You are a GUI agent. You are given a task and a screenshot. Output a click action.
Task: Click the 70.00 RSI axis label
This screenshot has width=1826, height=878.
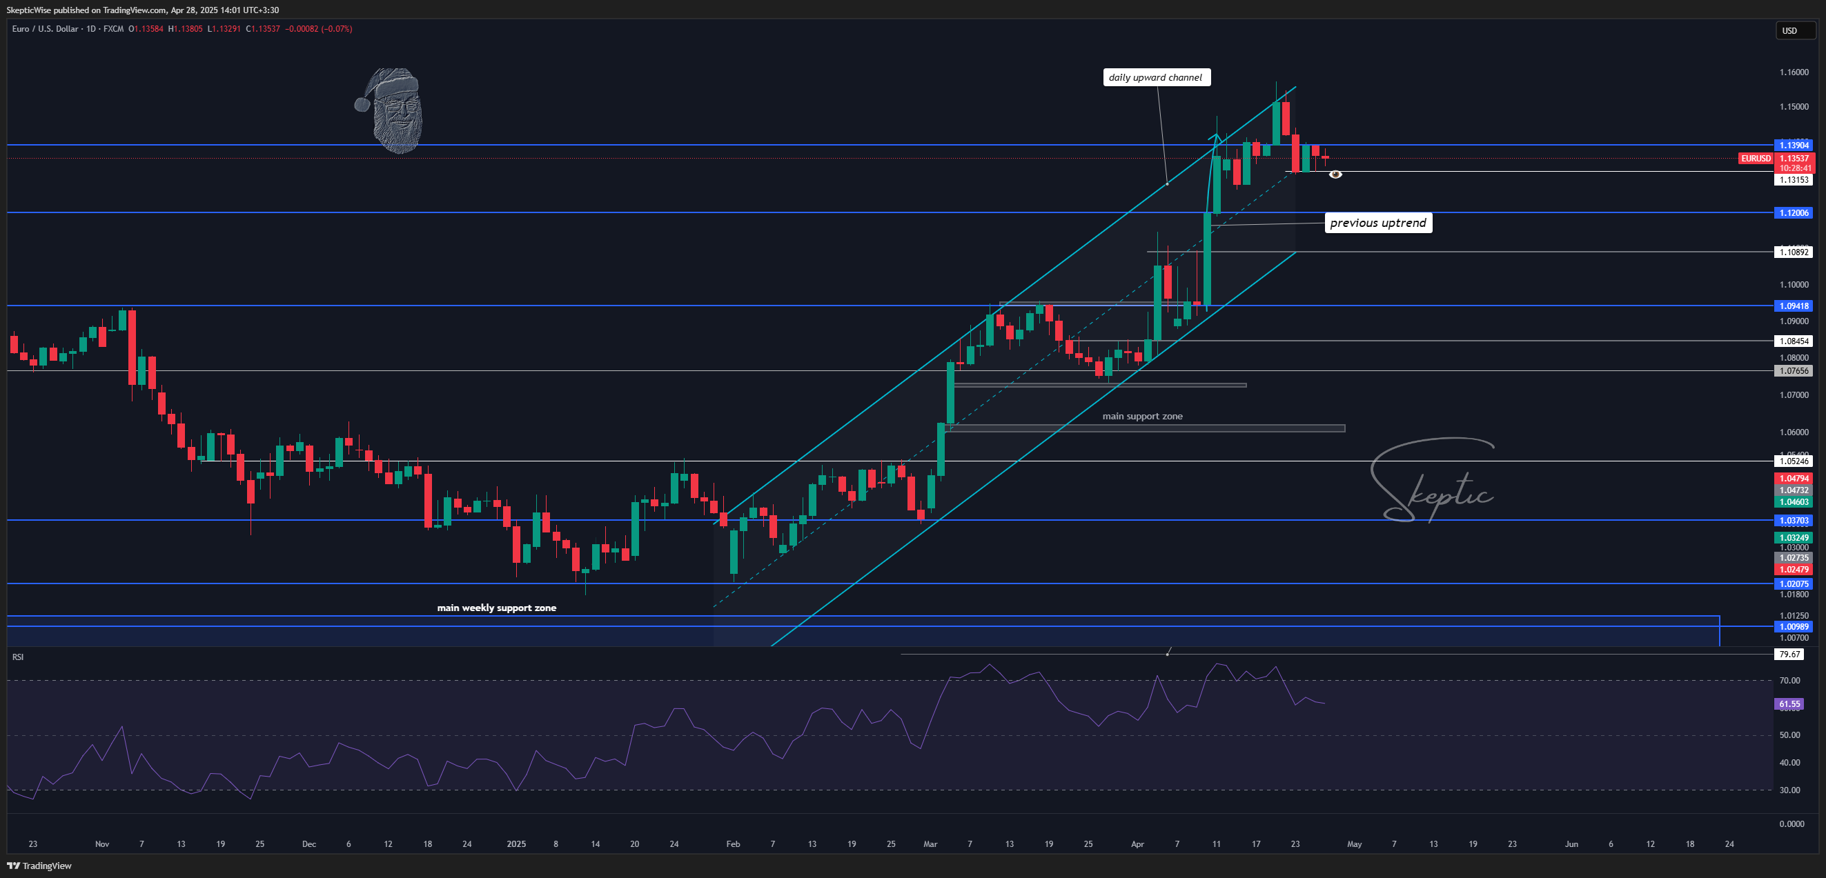pyautogui.click(x=1790, y=680)
